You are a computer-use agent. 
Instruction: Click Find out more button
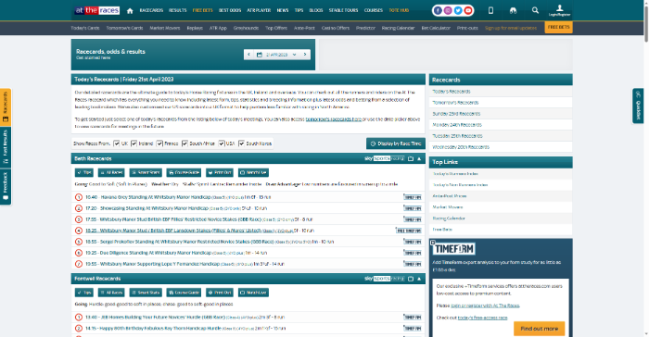coord(540,329)
